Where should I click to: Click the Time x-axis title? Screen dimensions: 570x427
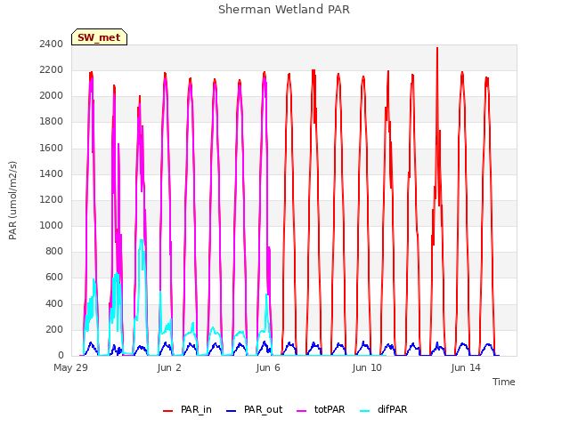503,382
